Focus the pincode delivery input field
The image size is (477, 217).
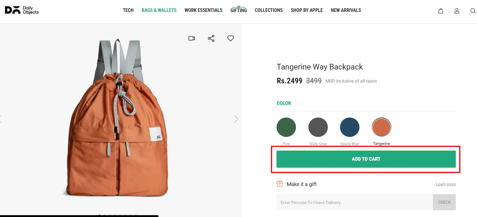click(x=355, y=202)
